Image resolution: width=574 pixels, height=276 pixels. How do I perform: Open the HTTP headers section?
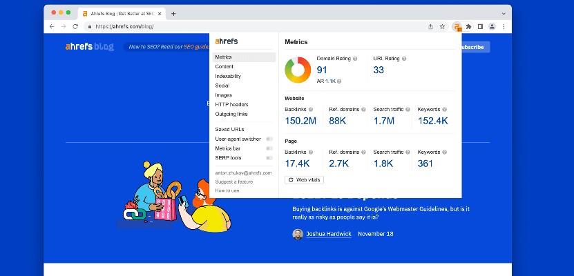point(231,105)
